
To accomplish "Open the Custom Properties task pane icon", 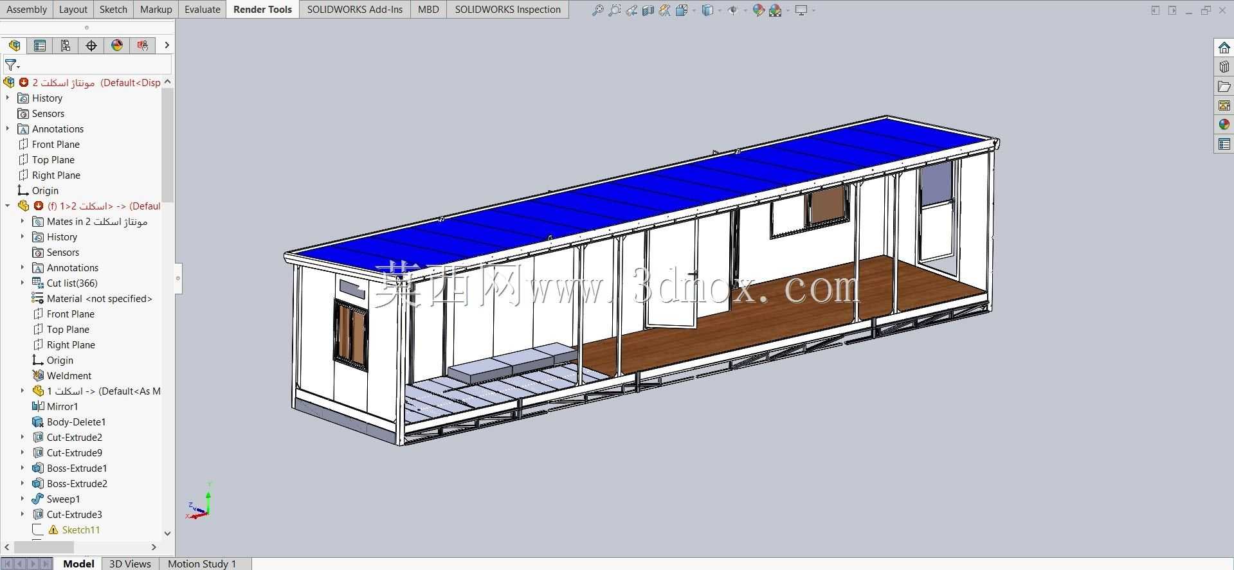I will coord(1224,144).
